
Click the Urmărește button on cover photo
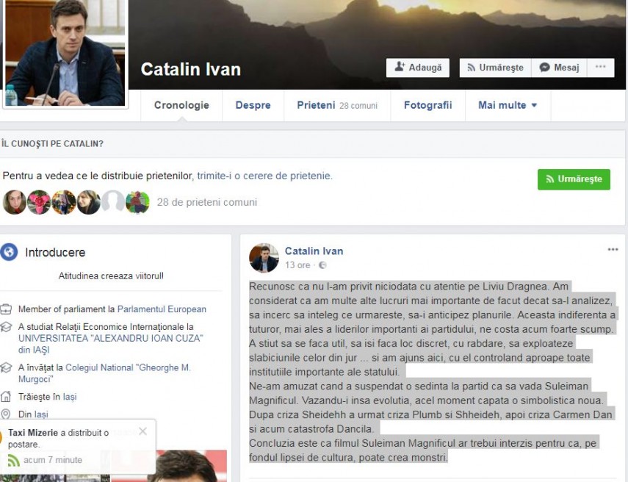coord(496,68)
